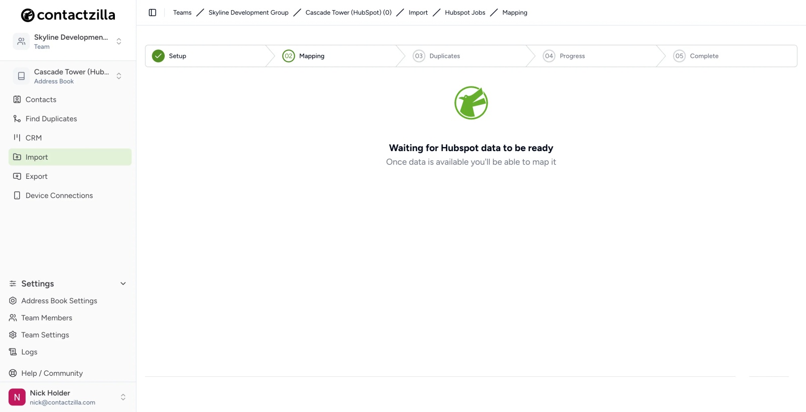Collapse the Settings section chevron
Image resolution: width=806 pixels, height=412 pixels.
coord(123,284)
